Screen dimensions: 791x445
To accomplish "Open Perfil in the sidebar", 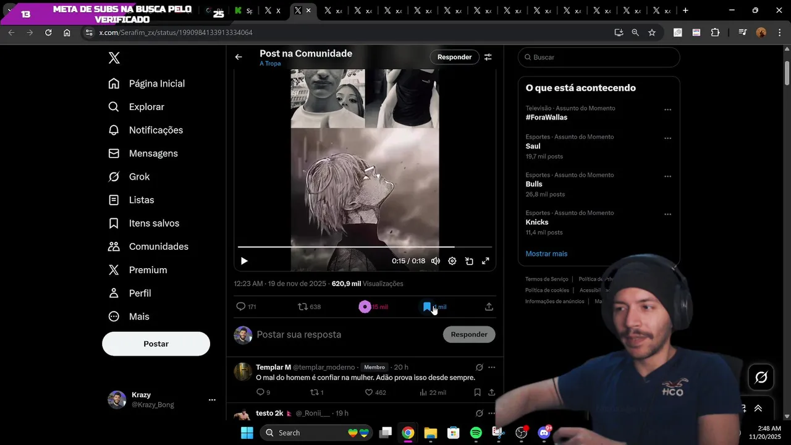I will click(130, 293).
